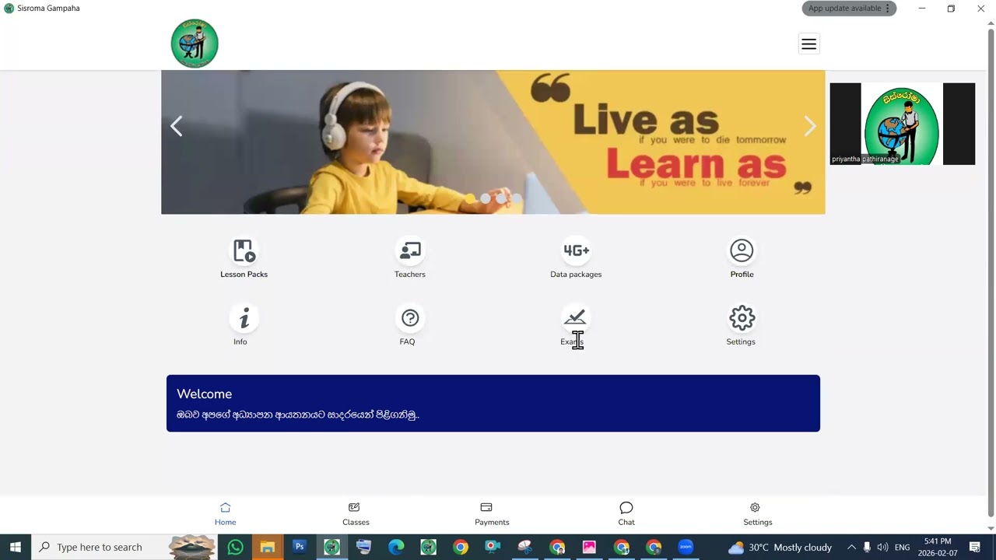Image resolution: width=996 pixels, height=560 pixels.
Task: Switch to the Settings bottom tab
Action: 757,514
